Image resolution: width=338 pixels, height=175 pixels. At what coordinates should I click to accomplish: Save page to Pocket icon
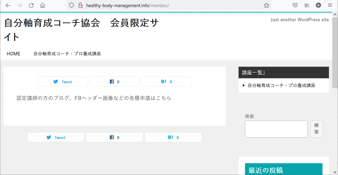[295, 5]
